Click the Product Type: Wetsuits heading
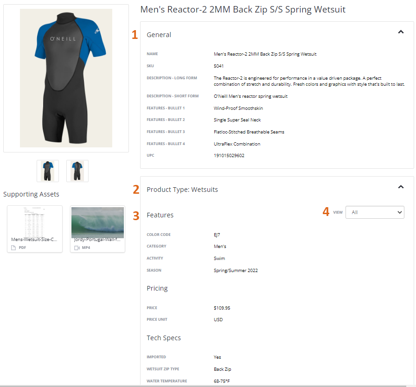This screenshot has height=387, width=416. (182, 190)
